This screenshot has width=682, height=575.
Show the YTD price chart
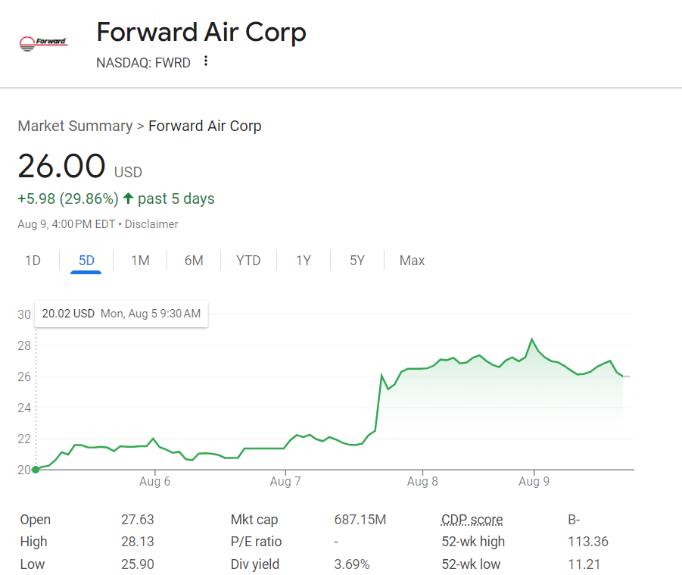pyautogui.click(x=248, y=261)
